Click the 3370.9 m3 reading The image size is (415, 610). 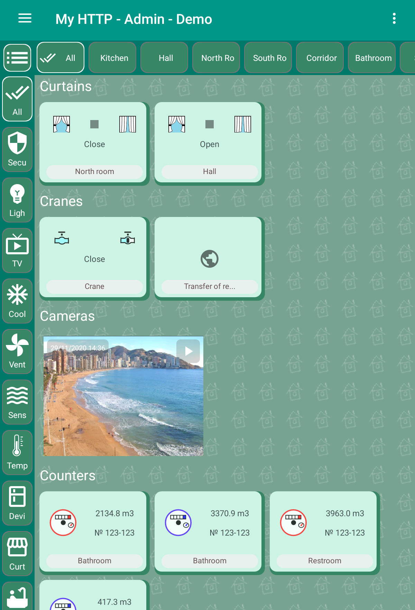tap(230, 513)
